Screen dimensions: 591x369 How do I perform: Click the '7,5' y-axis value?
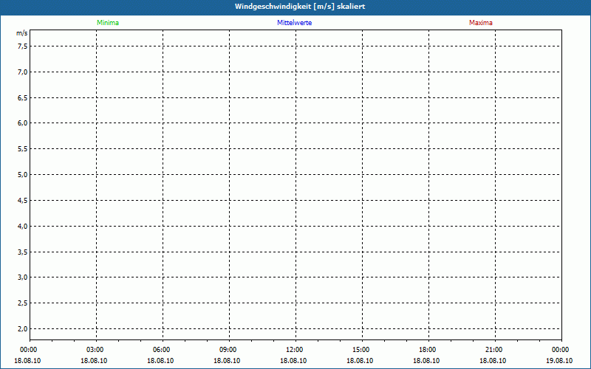coord(23,46)
